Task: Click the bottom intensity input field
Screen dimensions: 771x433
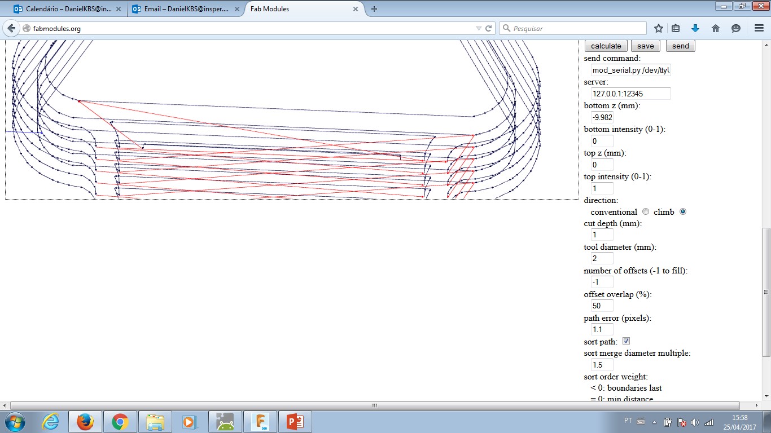Action: pos(602,141)
